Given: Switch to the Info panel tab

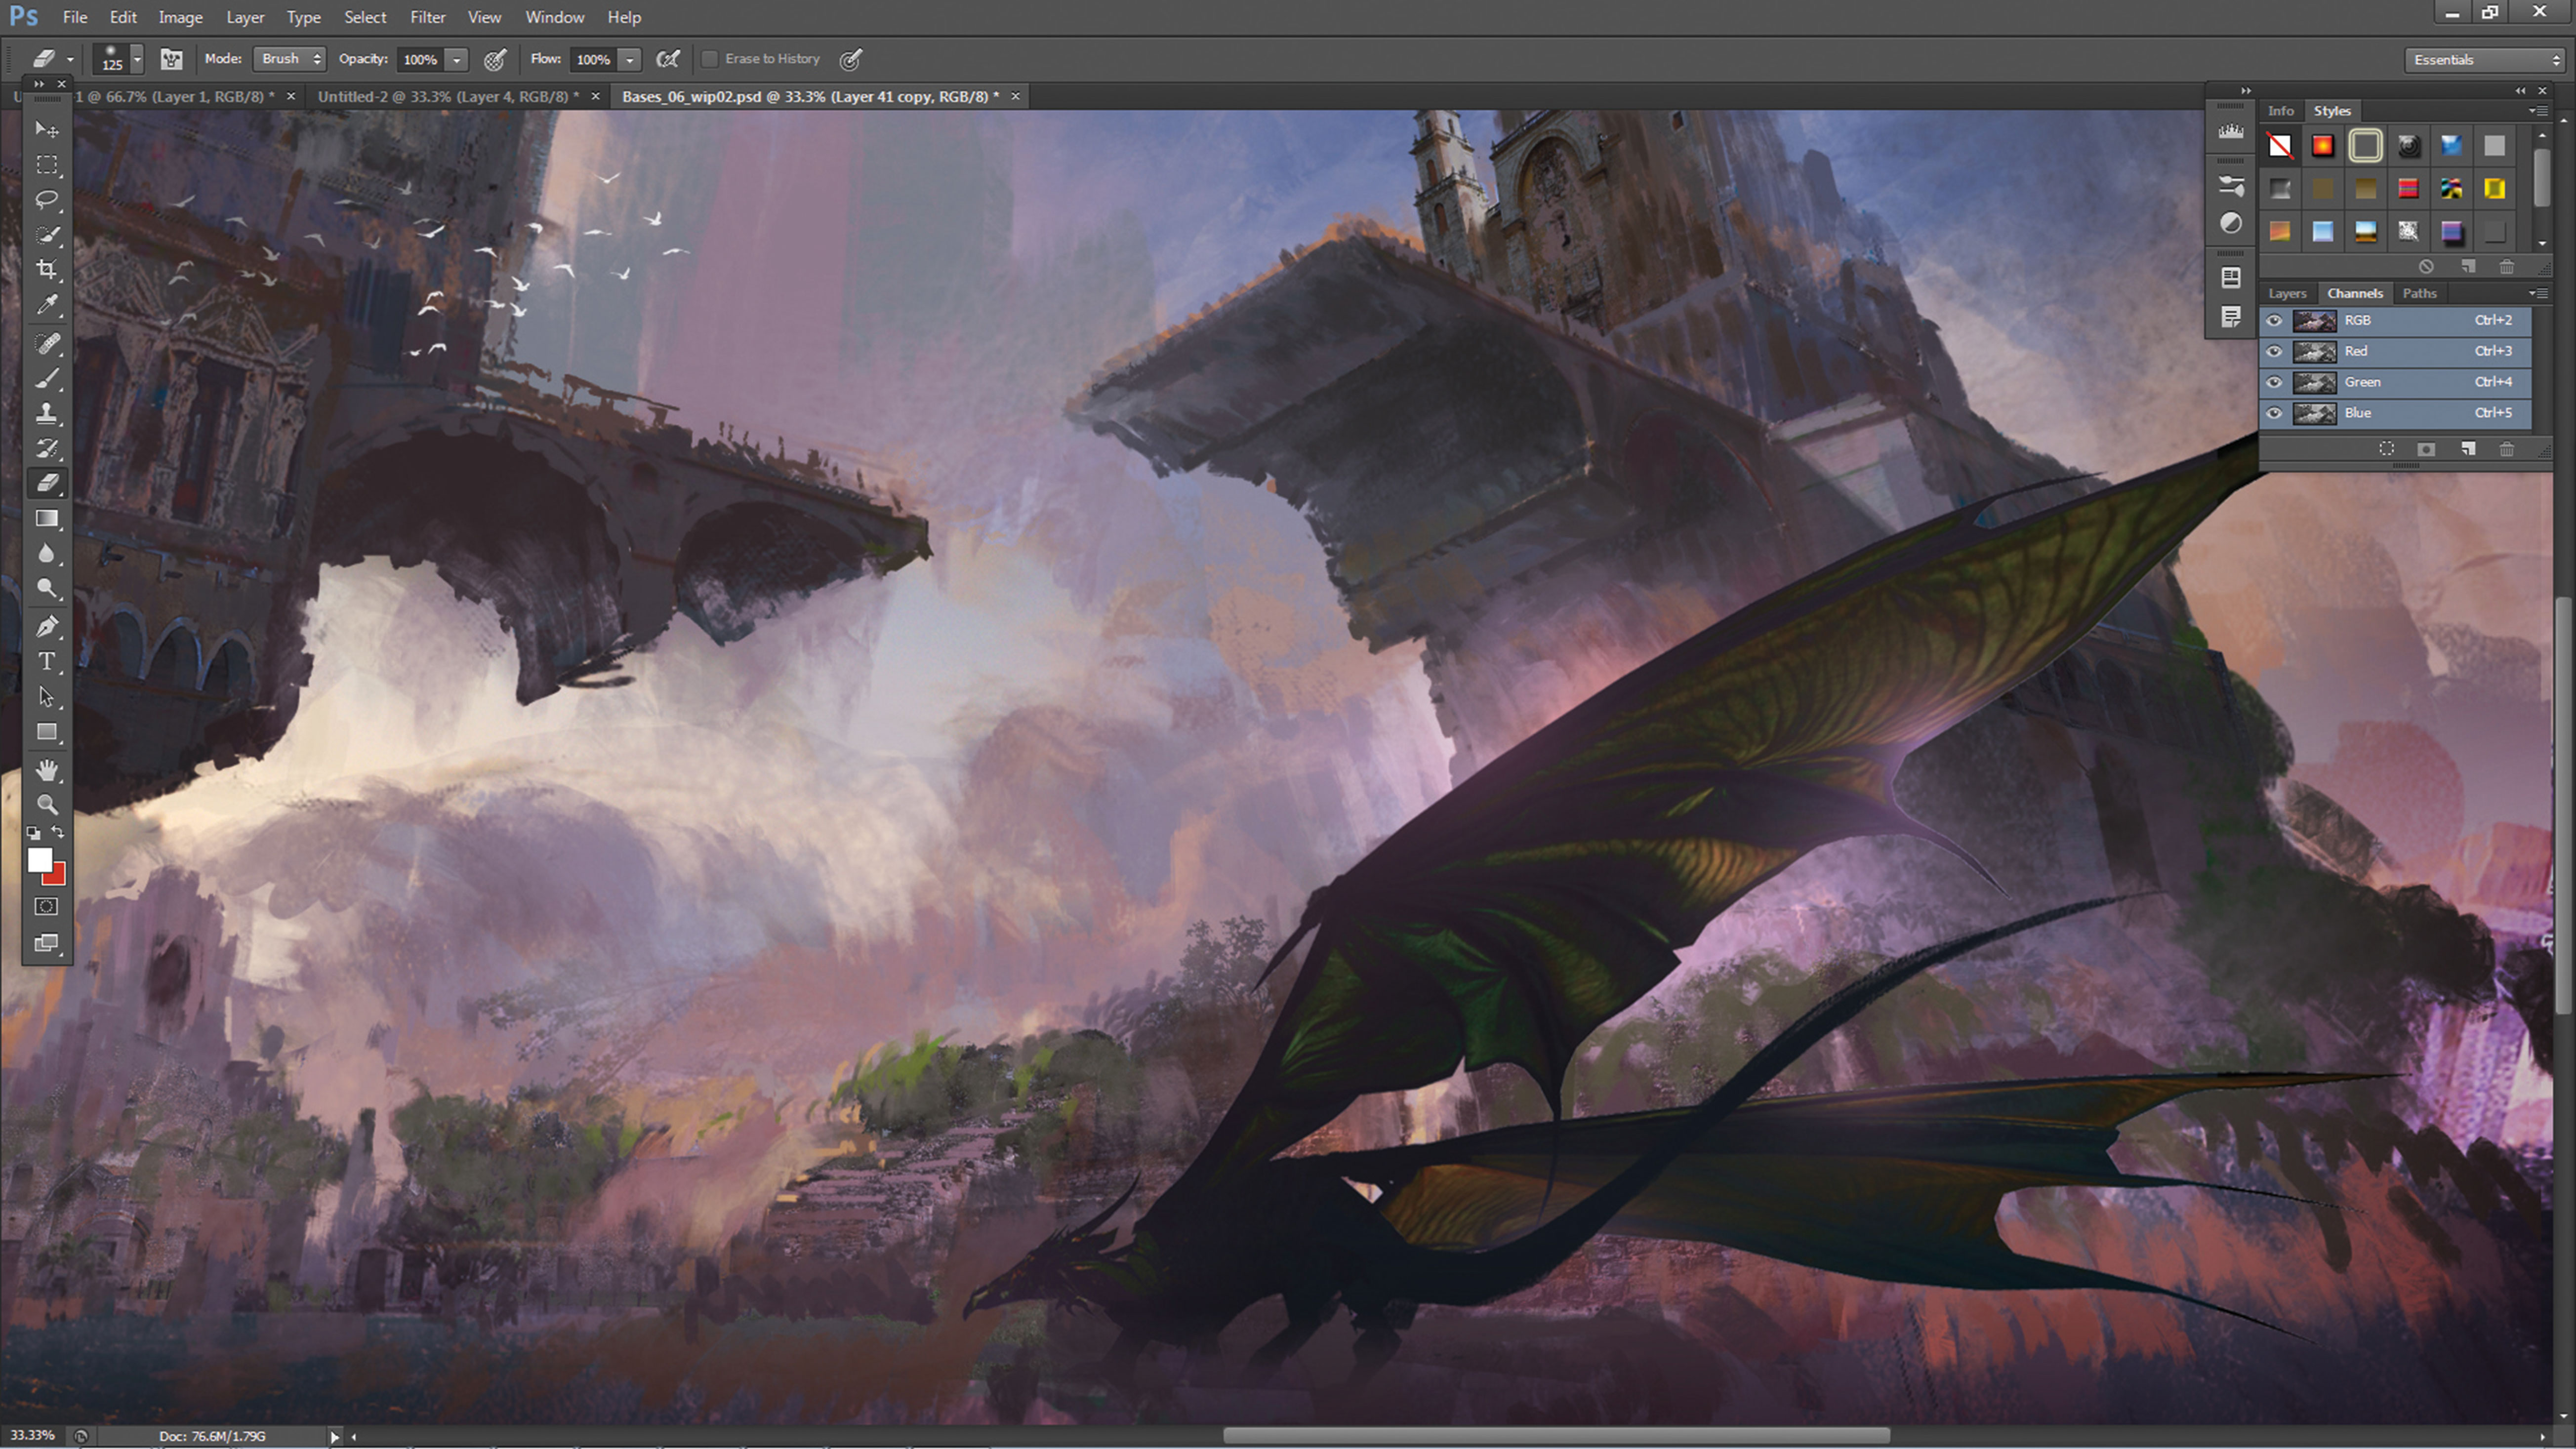Looking at the screenshot, I should click(2281, 111).
